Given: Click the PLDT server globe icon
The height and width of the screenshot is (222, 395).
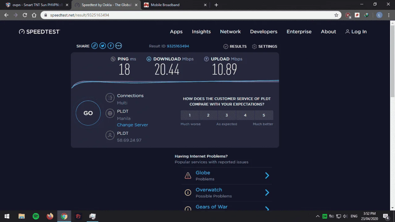Looking at the screenshot, I should [110, 113].
